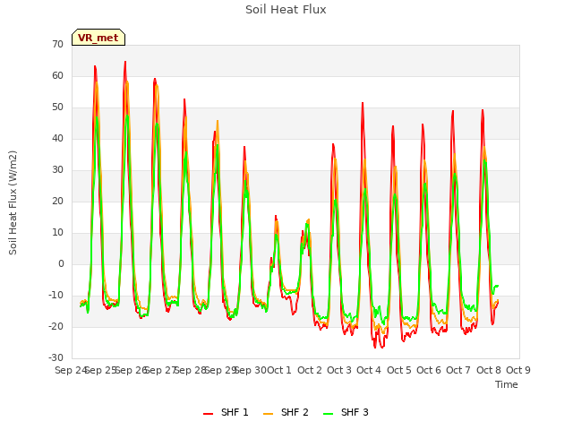Click the Oct 3 x-axis tick label
573x430 pixels.
338,370
